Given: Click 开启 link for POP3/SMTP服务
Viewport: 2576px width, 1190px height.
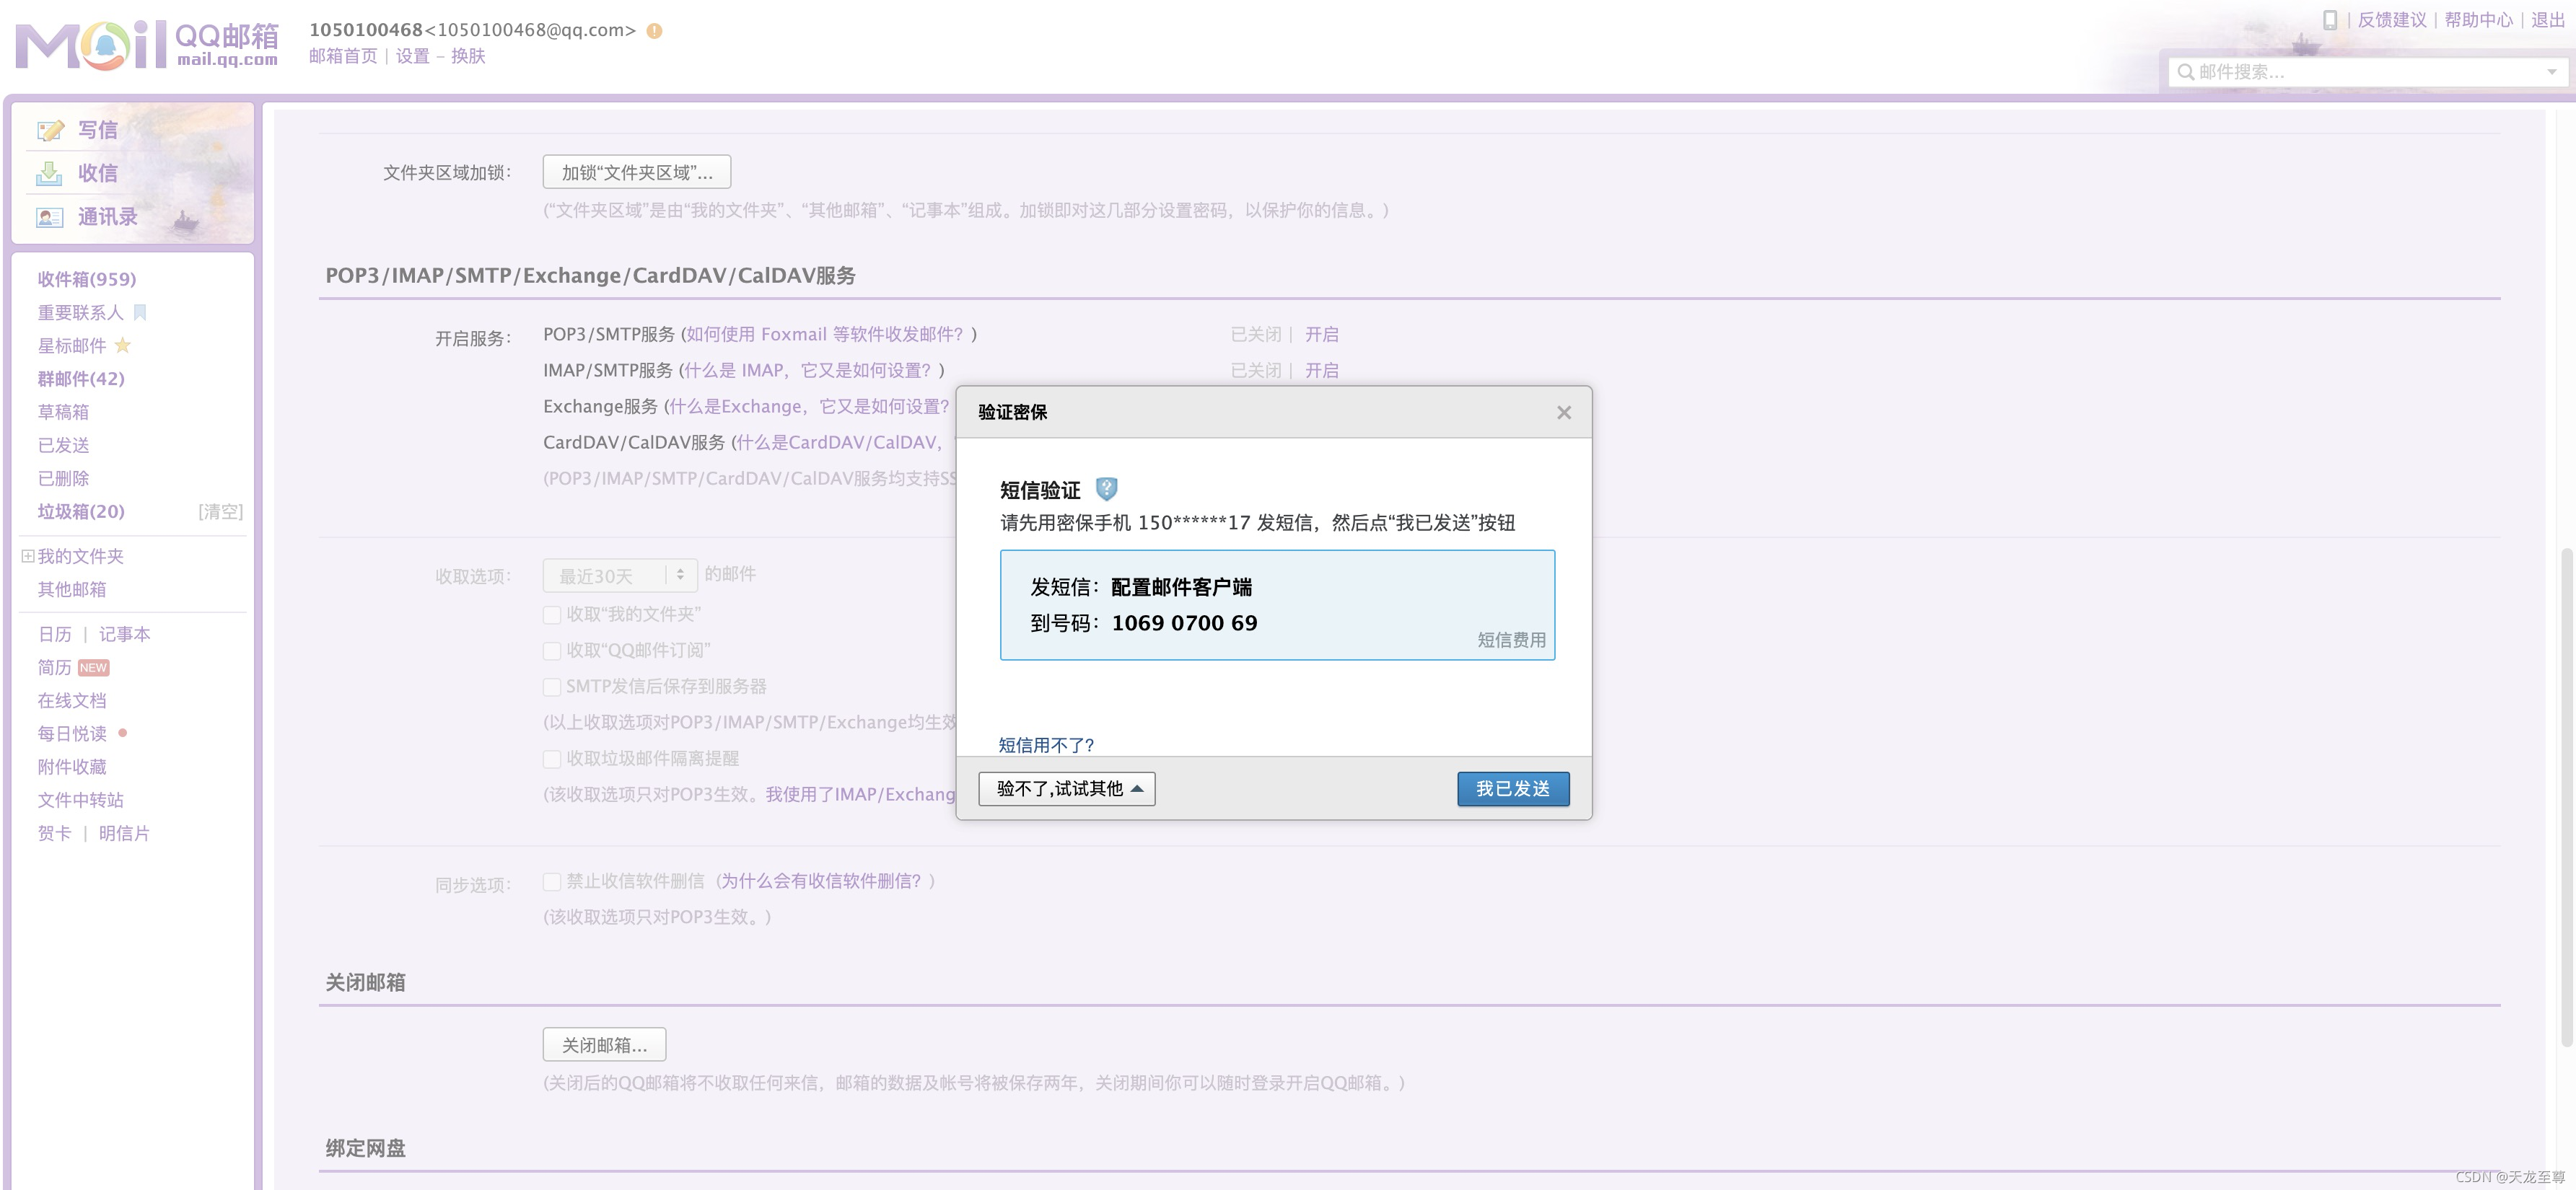Looking at the screenshot, I should 1321,335.
